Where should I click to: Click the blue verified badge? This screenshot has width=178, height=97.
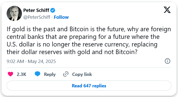click(53, 10)
